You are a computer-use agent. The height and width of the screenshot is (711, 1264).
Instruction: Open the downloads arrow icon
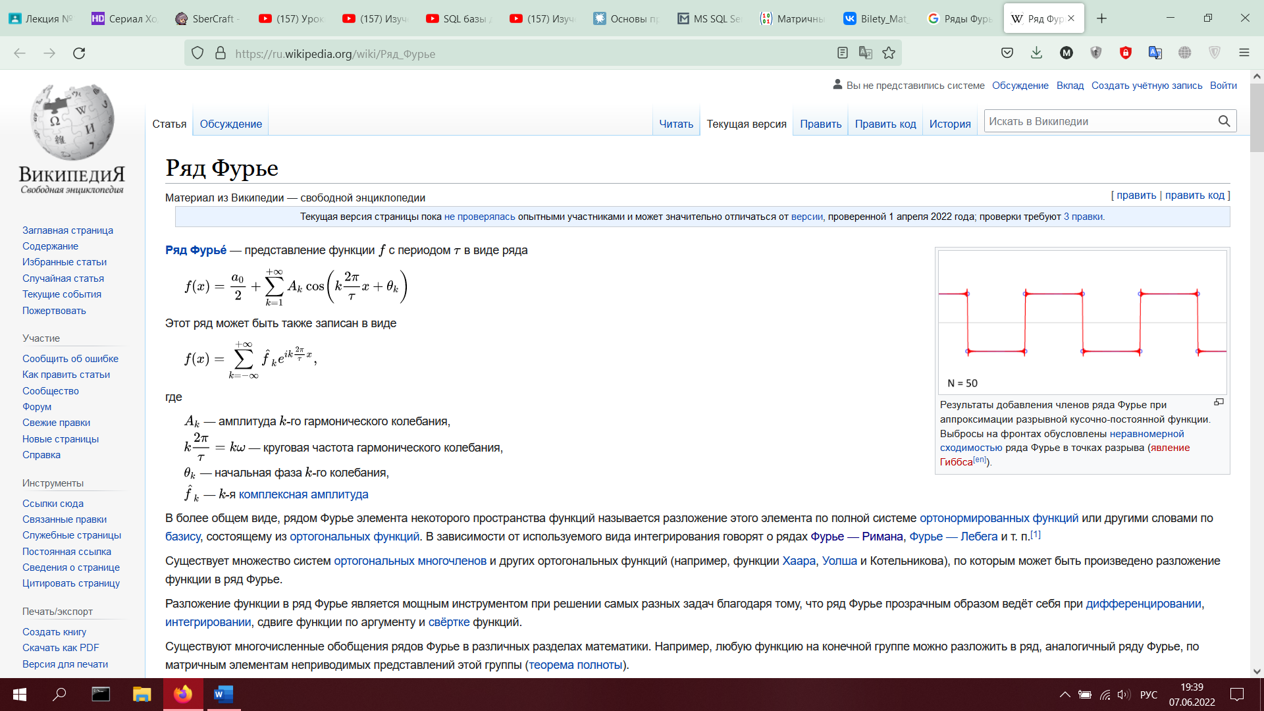(x=1036, y=53)
